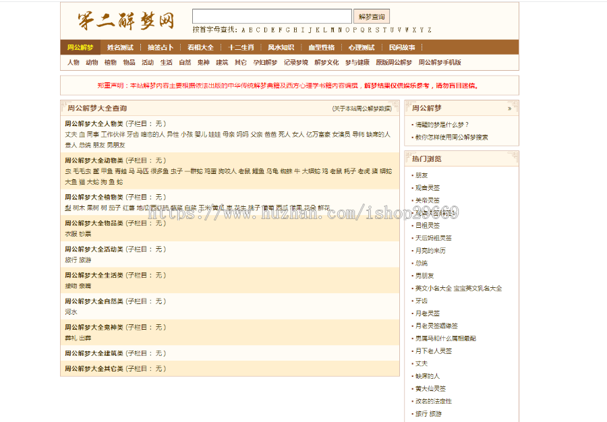Open 观音灵签 in the 热门浏览 list

(428, 188)
